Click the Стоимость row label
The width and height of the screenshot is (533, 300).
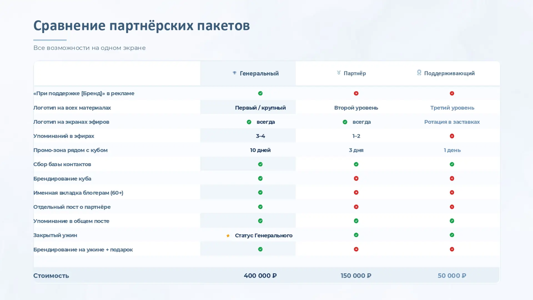pyautogui.click(x=51, y=276)
